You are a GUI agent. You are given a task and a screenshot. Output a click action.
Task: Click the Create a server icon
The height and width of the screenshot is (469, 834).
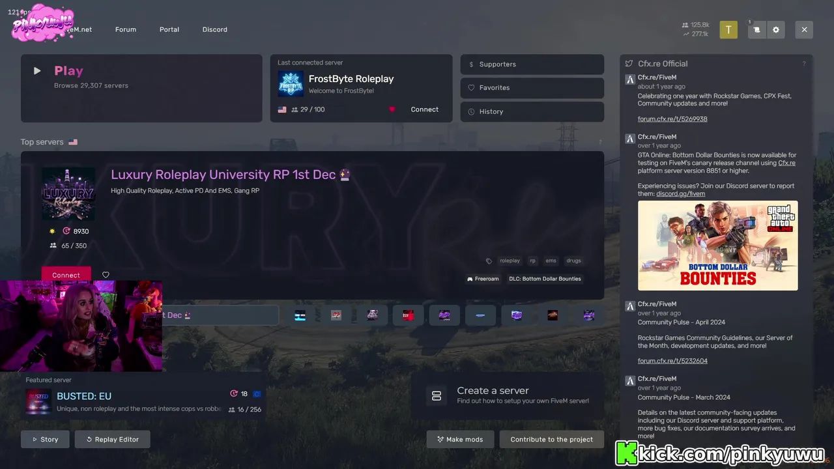click(x=437, y=396)
